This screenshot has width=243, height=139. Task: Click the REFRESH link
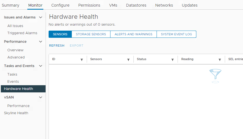coord(57,46)
